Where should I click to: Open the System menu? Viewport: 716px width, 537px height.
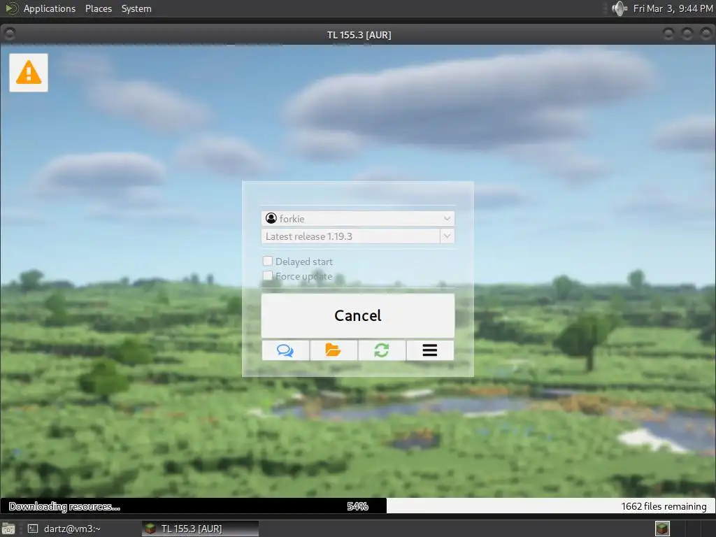click(x=136, y=8)
